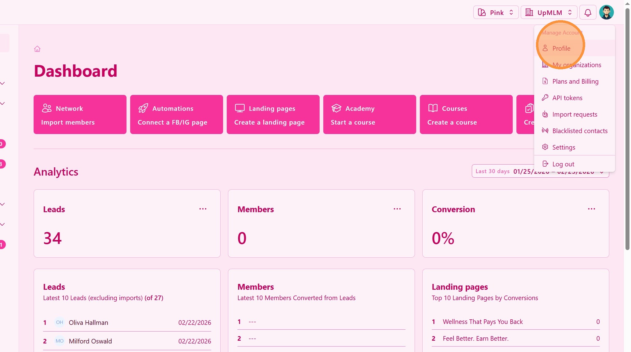
Task: Open Network Import members card
Action: tap(80, 114)
